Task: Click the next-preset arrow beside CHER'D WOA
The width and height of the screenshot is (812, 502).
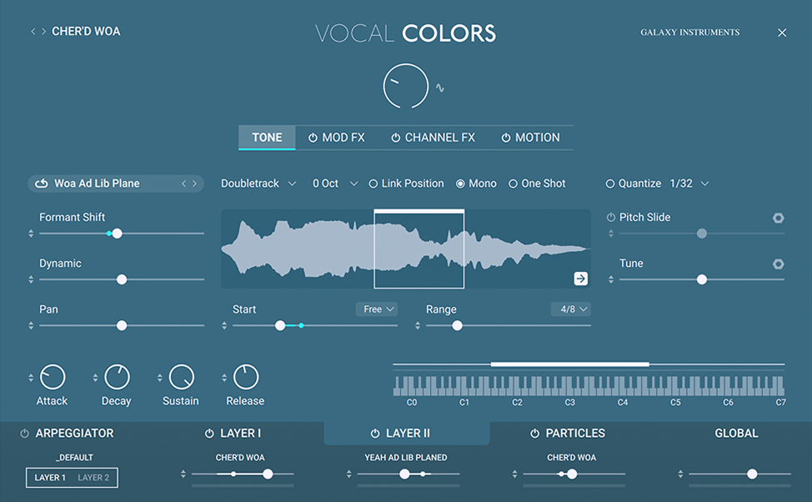Action: (43, 31)
